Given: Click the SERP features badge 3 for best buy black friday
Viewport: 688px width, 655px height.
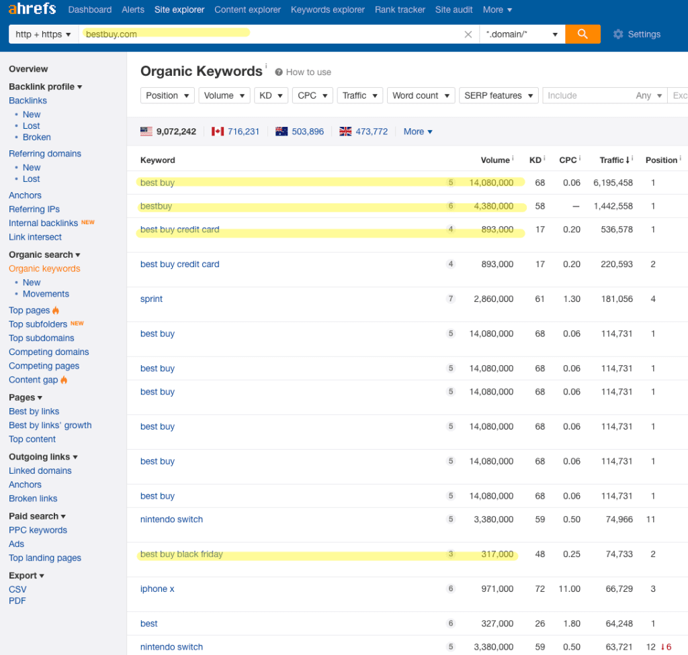Looking at the screenshot, I should 450,554.
